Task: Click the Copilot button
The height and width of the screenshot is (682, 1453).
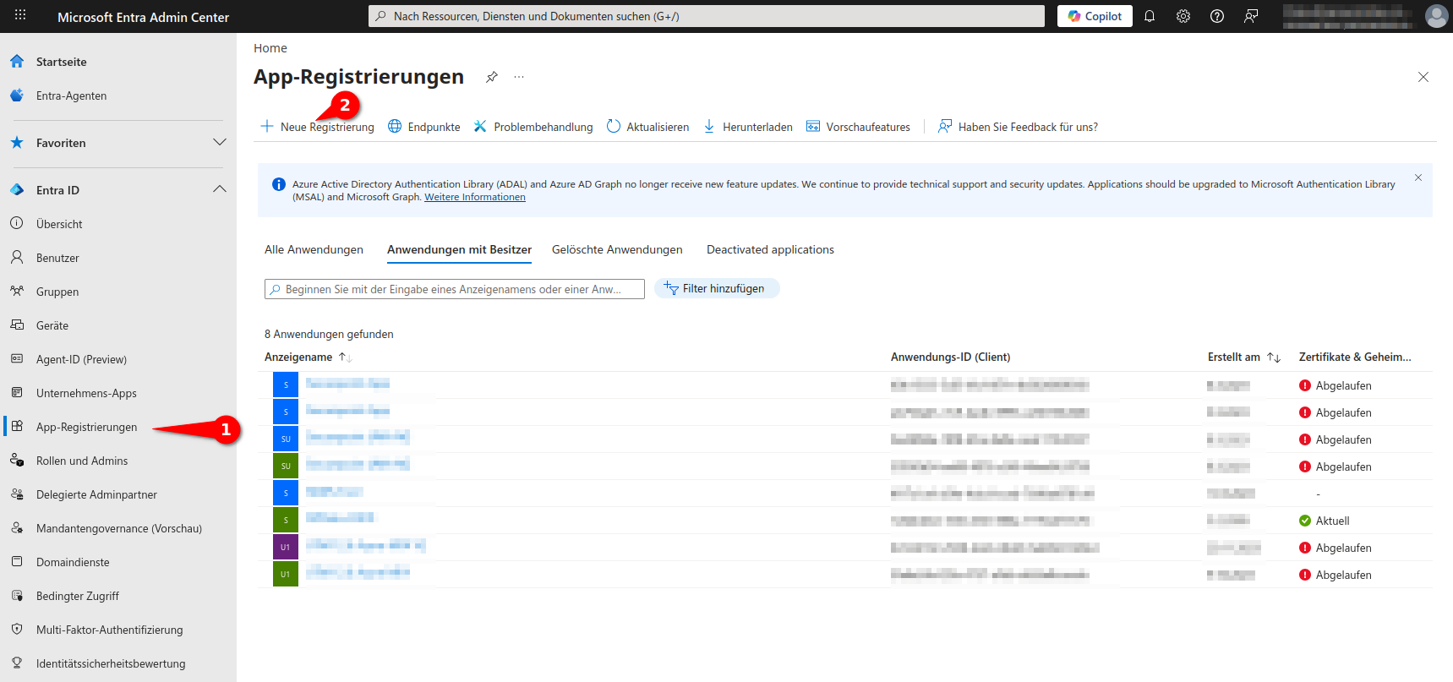Action: tap(1095, 16)
